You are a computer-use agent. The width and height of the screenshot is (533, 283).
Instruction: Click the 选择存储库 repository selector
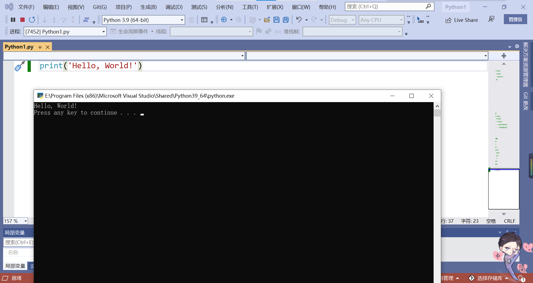tap(490, 278)
